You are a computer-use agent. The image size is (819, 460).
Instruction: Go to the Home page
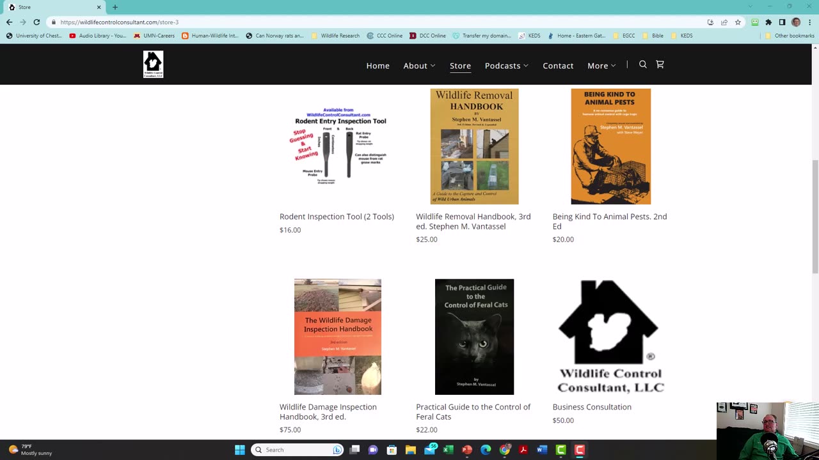point(378,65)
